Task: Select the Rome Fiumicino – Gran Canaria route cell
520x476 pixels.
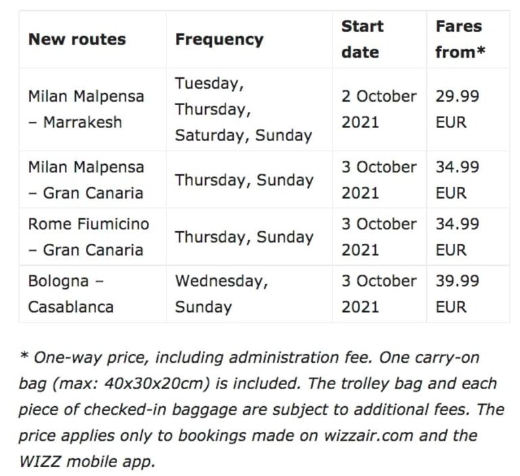Action: (88, 237)
